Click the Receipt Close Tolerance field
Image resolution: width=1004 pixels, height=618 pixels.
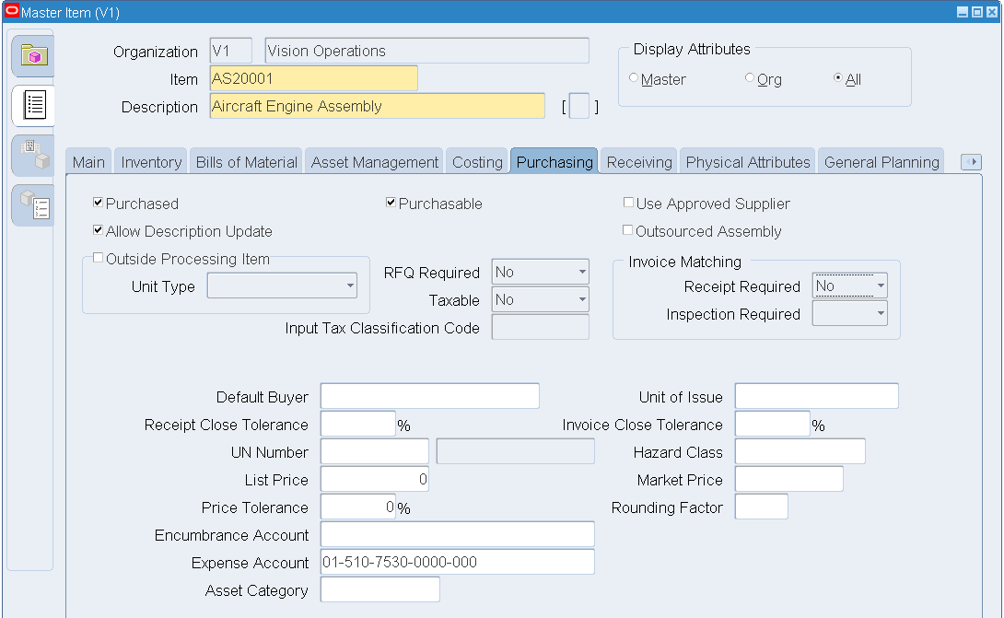(x=358, y=424)
